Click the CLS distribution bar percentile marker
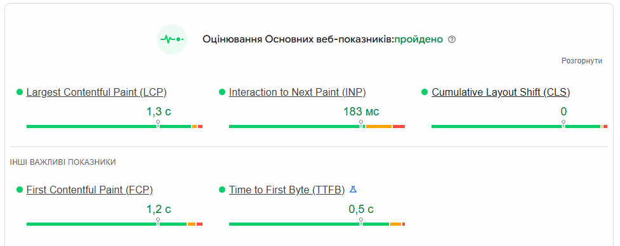620x246 pixels. point(564,124)
